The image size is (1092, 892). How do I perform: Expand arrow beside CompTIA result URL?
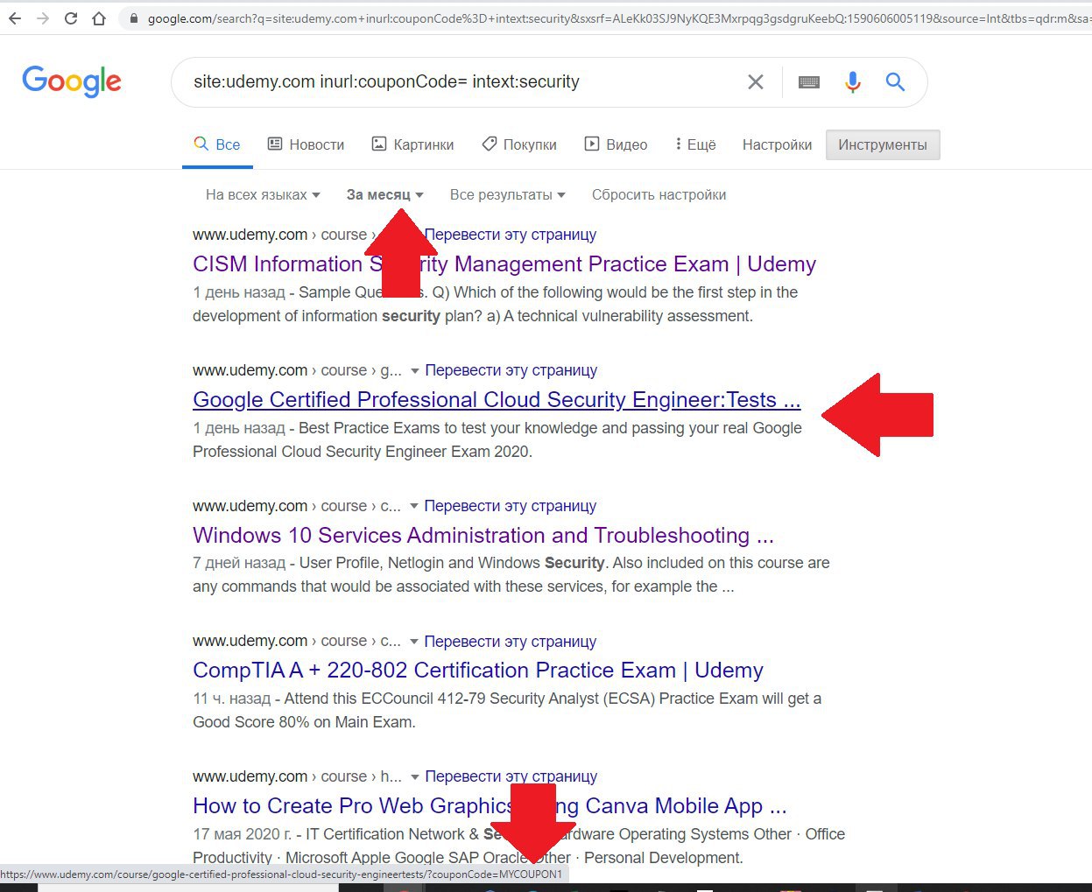coord(414,642)
